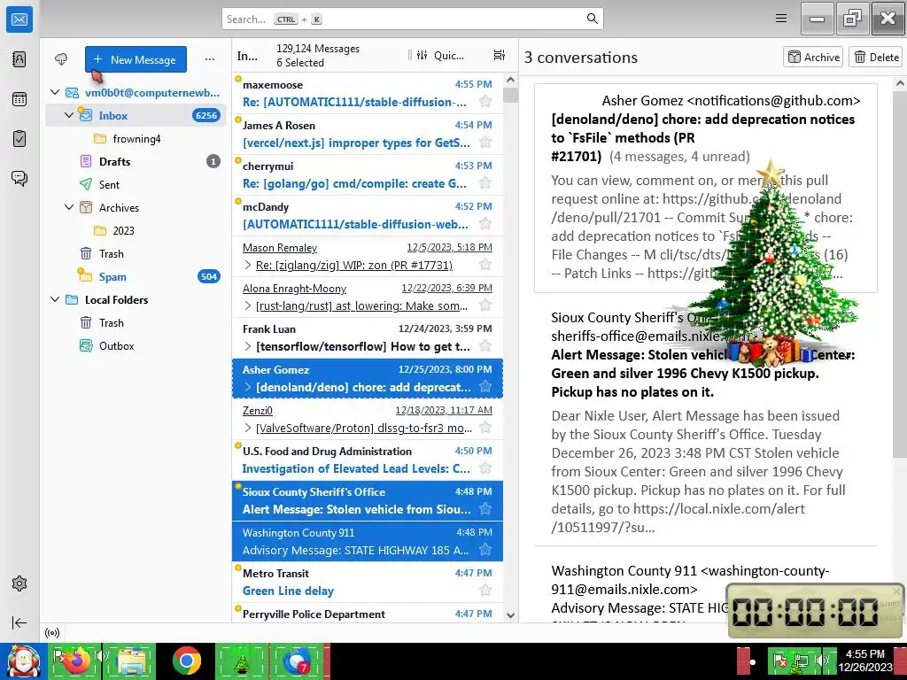Launch Firefox from the taskbar
The image size is (907, 680).
pyautogui.click(x=75, y=661)
